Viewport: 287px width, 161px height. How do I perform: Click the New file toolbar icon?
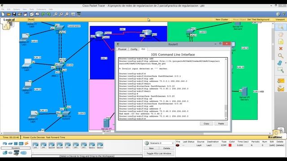(3, 14)
